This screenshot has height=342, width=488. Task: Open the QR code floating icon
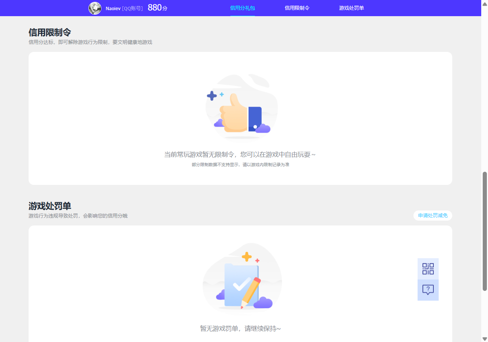pos(428,269)
